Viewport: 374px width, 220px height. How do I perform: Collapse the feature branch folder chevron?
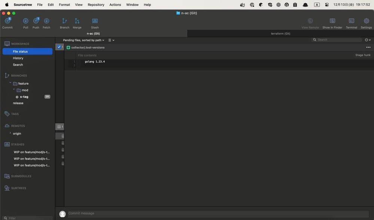click(10, 83)
